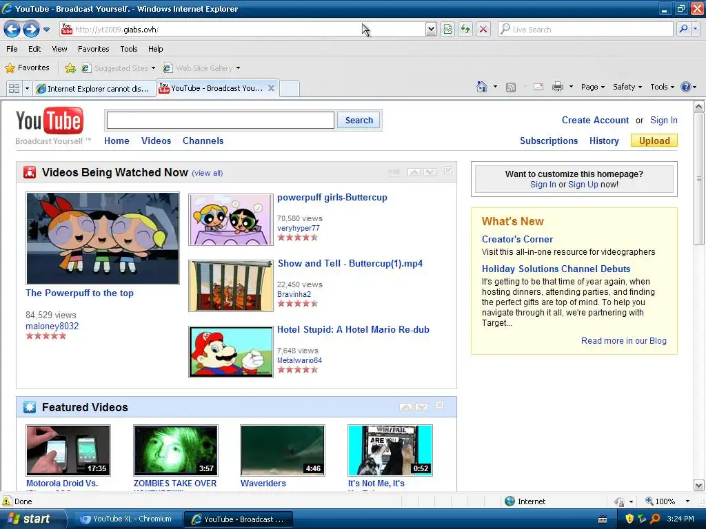Click the address bar URL field
The image size is (706, 529).
(x=243, y=30)
